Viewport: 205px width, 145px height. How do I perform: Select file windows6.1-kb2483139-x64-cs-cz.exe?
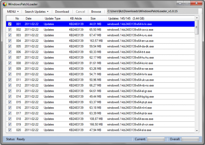tap(130, 30)
